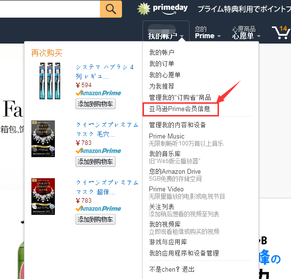This screenshot has height=279, width=291.
Task: Click the Amazon Prime badge under the ¥594 toothbrush
Action: [x=98, y=93]
